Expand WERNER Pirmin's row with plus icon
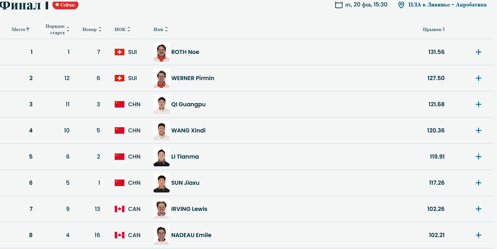497x249 pixels. coord(479,78)
